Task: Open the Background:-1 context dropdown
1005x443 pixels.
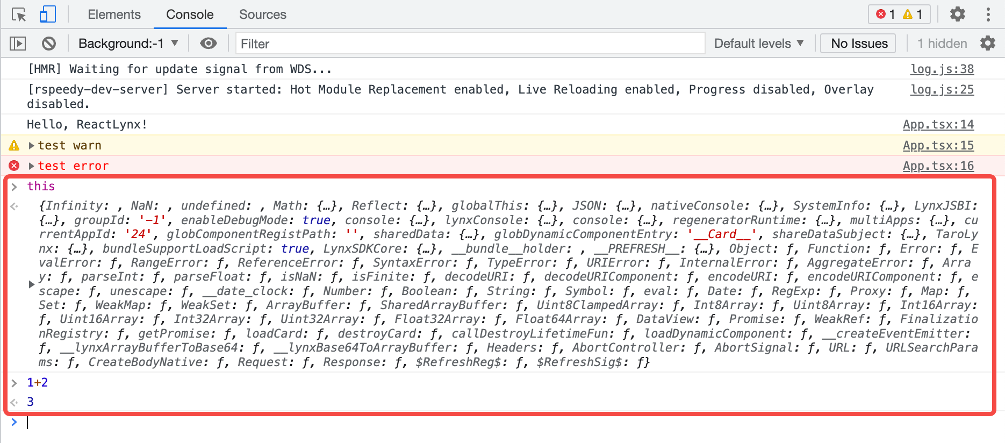Action: (128, 44)
